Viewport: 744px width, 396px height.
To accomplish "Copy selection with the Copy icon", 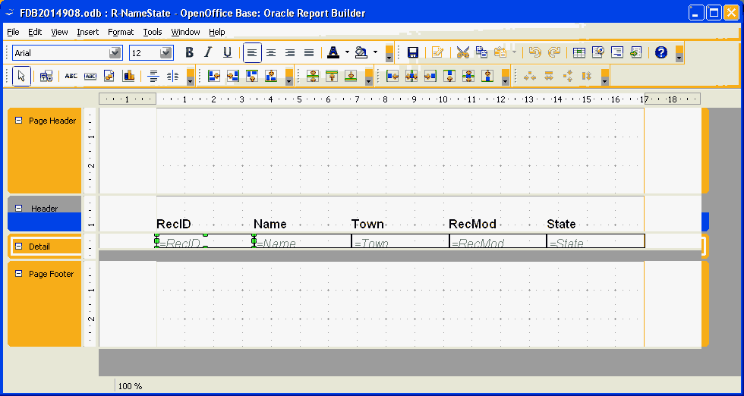I will tap(481, 52).
